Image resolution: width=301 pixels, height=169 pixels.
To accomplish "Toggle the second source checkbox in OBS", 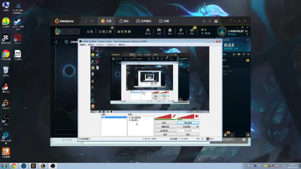I will [x=129, y=120].
